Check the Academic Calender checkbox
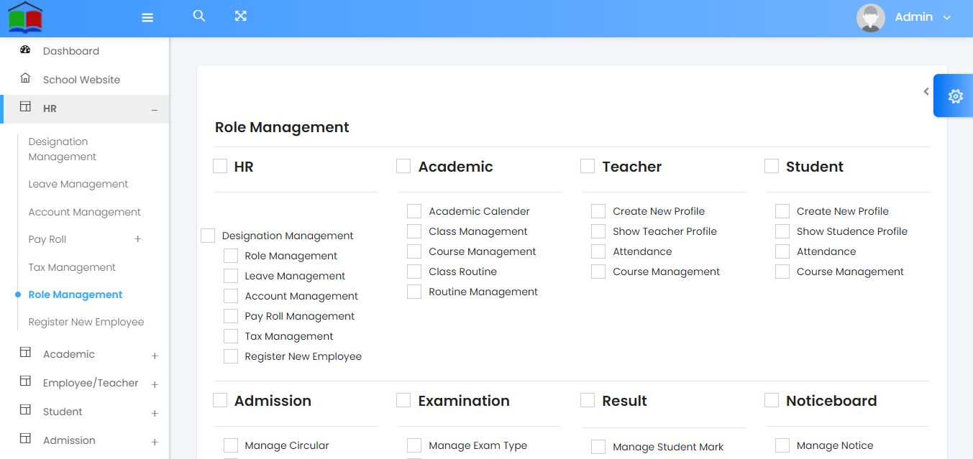 (x=414, y=211)
